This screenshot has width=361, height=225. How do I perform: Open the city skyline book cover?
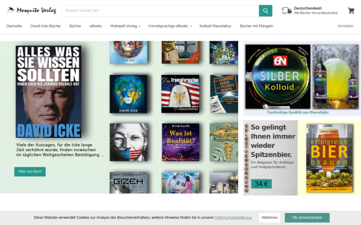pyautogui.click(x=224, y=183)
